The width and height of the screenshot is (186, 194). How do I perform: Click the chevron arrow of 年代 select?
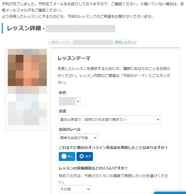[78, 101]
